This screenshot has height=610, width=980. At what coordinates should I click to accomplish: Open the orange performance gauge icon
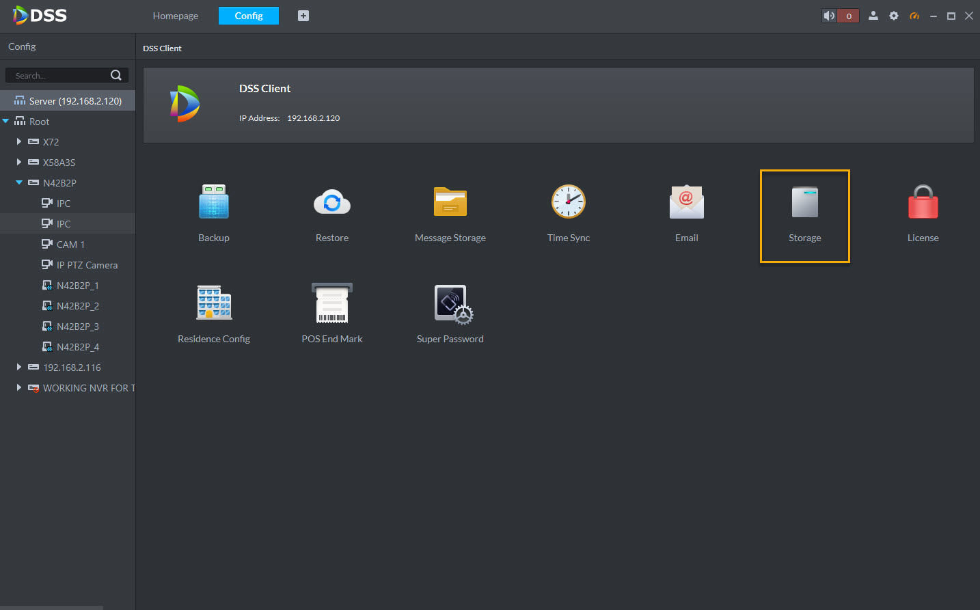(914, 16)
